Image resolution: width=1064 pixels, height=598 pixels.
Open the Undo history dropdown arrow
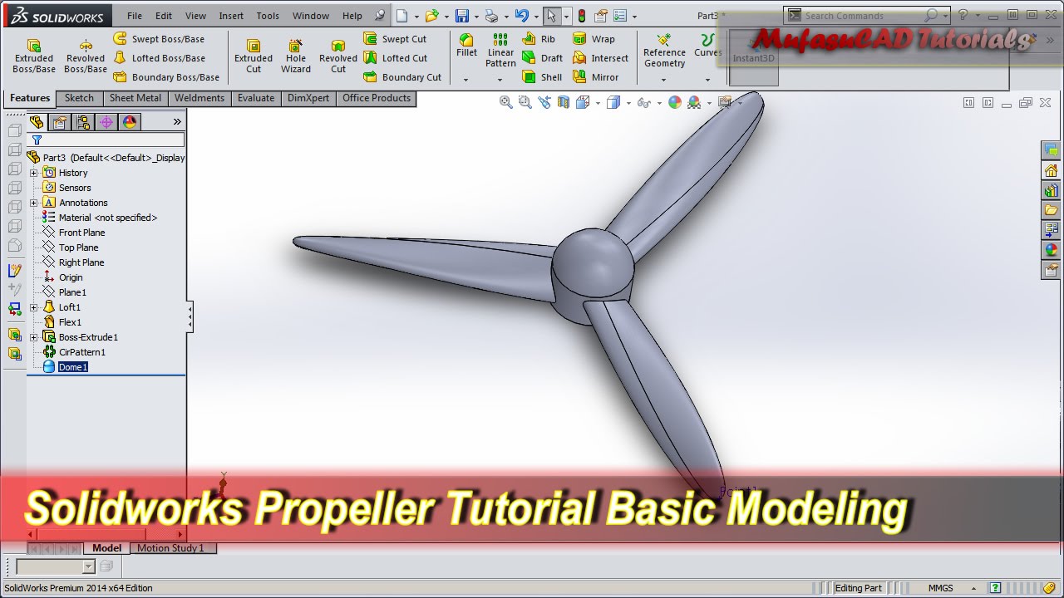pos(534,16)
